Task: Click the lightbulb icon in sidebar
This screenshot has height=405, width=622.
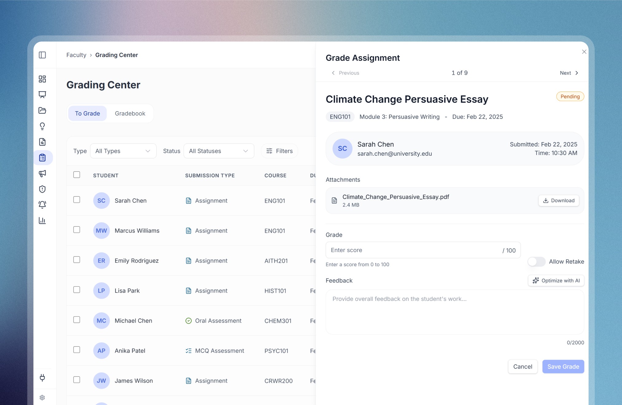Action: tap(42, 126)
